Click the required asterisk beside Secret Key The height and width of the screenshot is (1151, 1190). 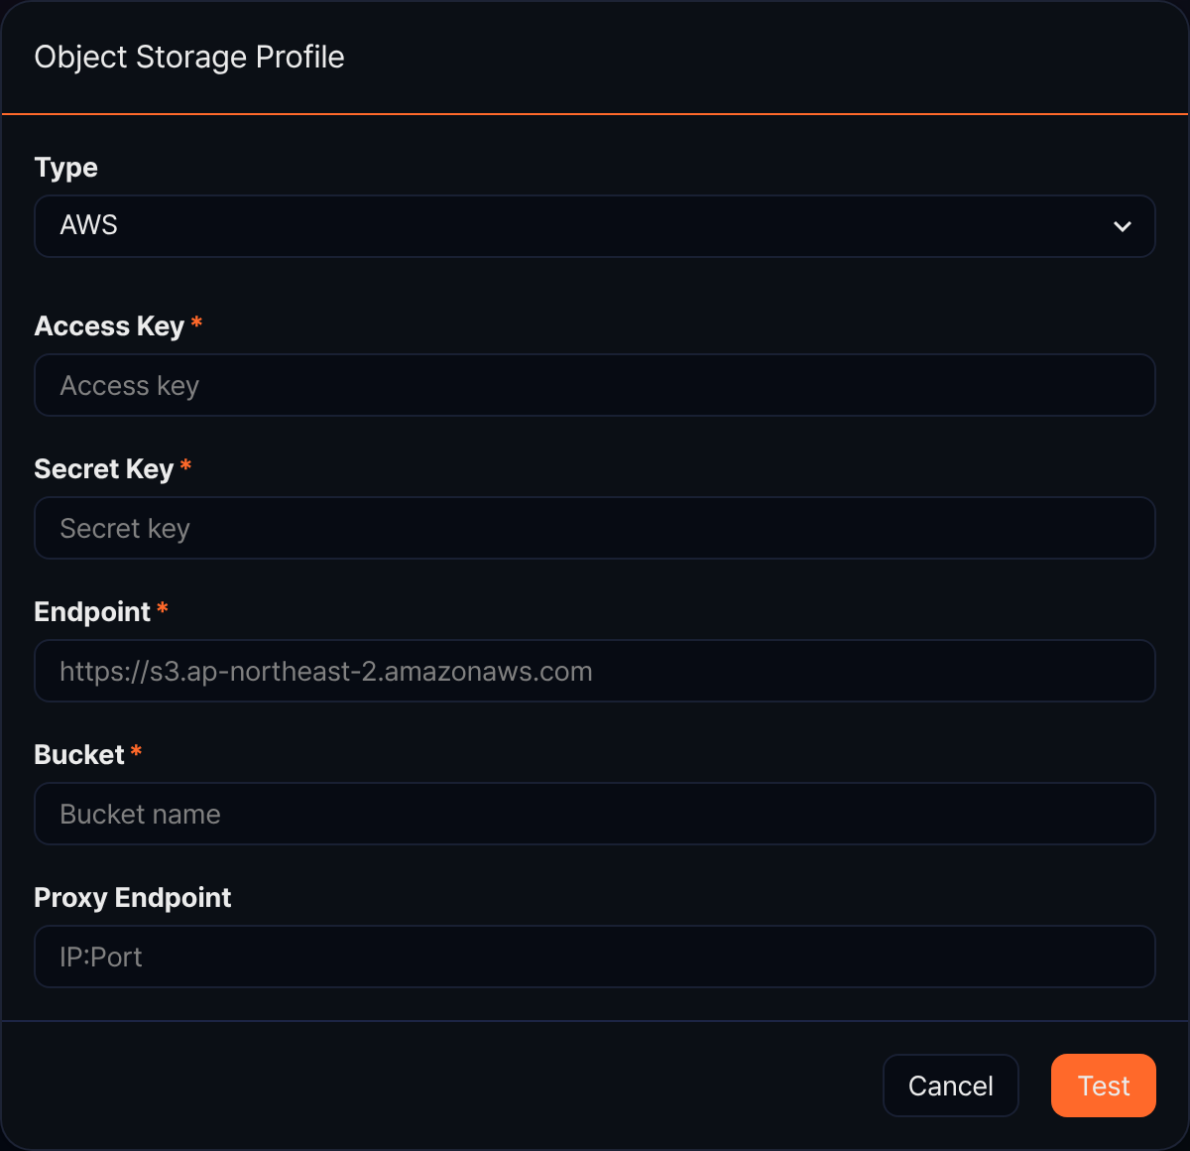click(185, 465)
